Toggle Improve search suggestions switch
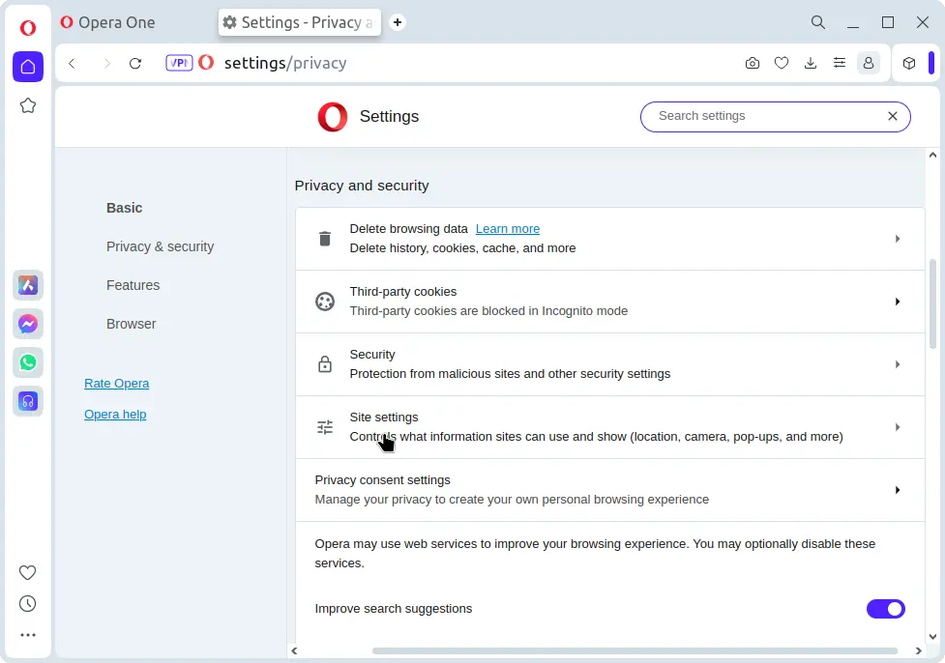945x663 pixels. point(885,609)
